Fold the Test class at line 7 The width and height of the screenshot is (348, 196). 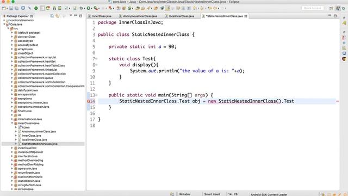tap(97, 59)
